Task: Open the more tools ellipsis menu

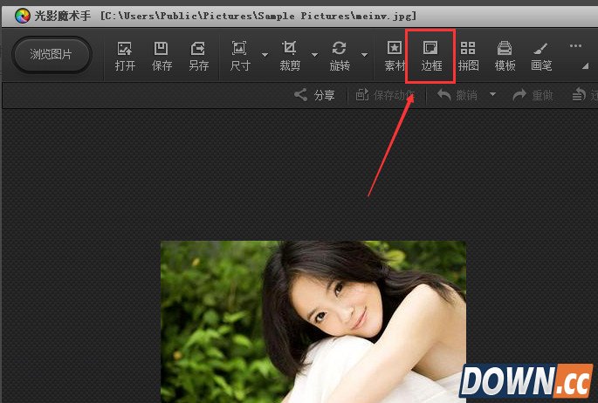Action: click(x=575, y=46)
